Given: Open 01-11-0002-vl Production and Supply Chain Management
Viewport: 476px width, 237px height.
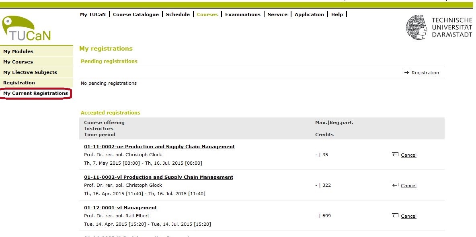Looking at the screenshot, I should pos(158,177).
